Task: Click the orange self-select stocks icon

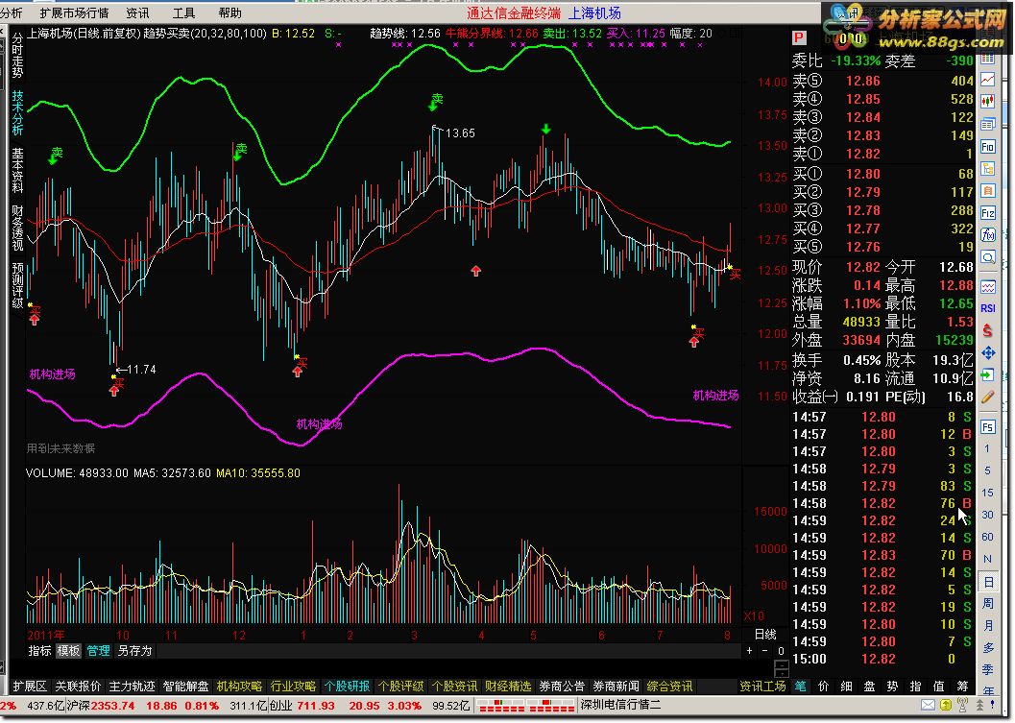Action: (x=988, y=191)
